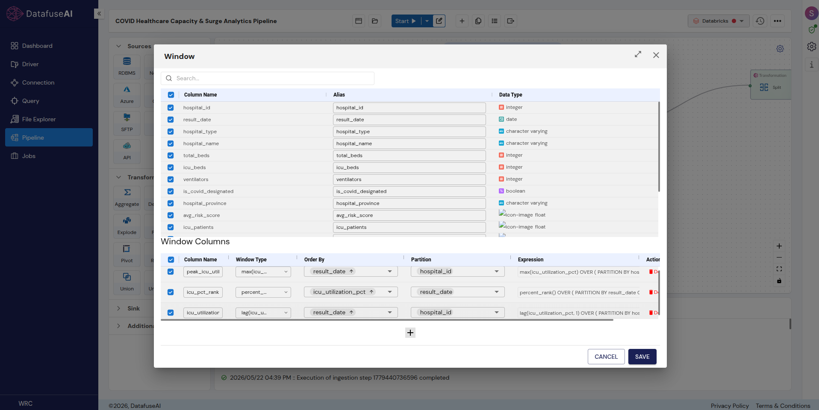This screenshot has height=410, width=819.
Task: Uncheck the result_date column checkbox
Action: click(x=171, y=120)
